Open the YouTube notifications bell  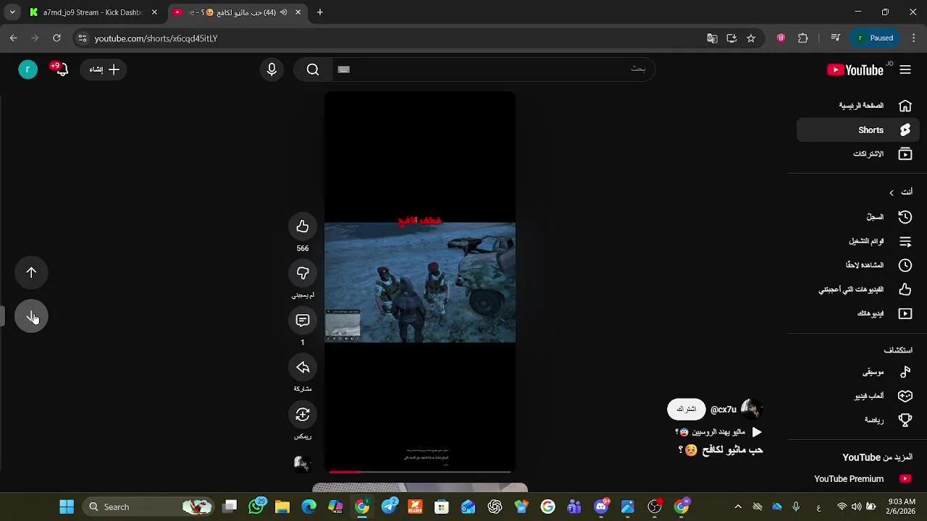62,69
